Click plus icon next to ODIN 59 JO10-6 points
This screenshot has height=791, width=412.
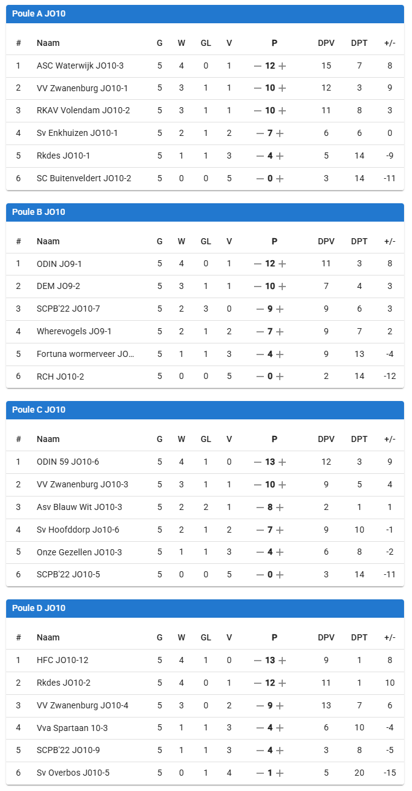pyautogui.click(x=282, y=462)
